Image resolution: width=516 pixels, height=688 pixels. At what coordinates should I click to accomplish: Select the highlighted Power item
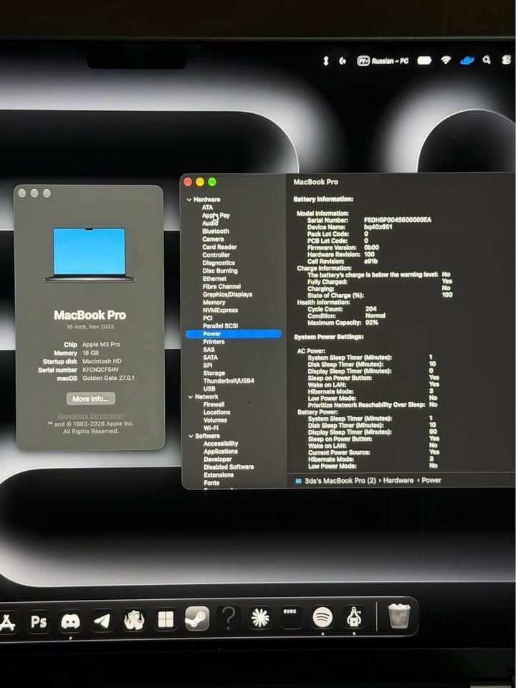(234, 334)
